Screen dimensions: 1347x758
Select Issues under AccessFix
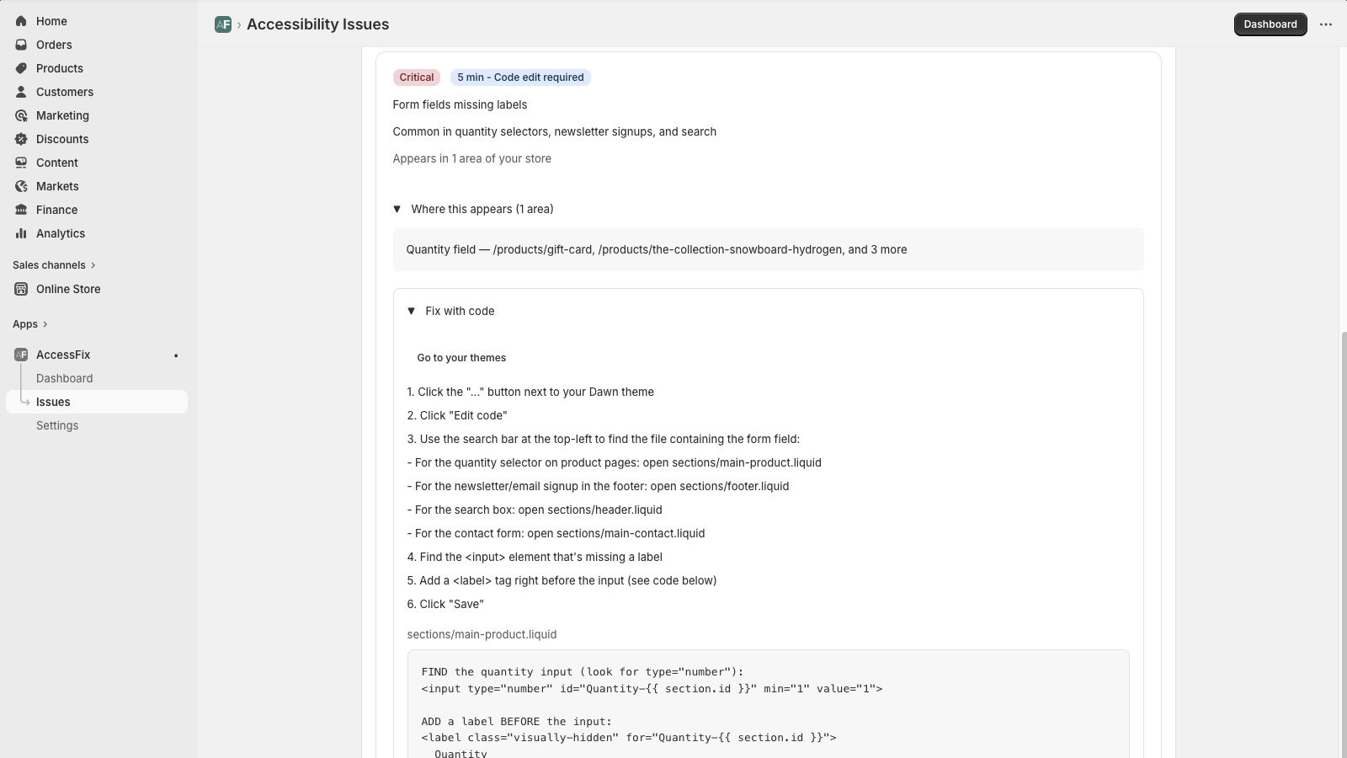tap(53, 402)
